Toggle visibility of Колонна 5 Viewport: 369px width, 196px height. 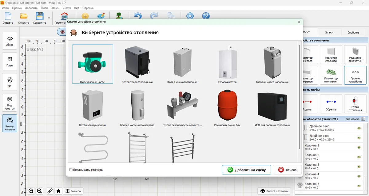[x=359, y=186]
